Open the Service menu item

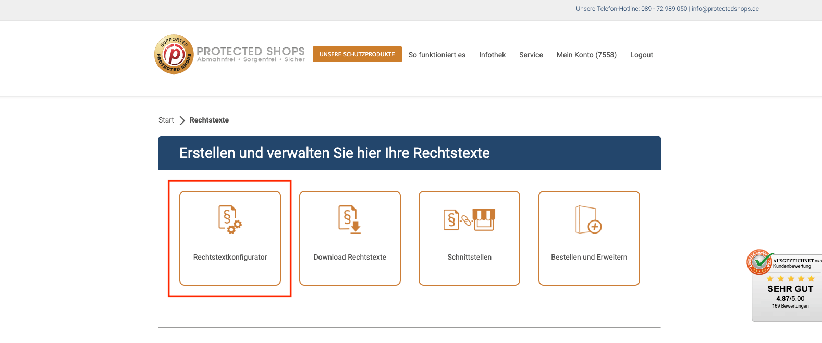531,55
